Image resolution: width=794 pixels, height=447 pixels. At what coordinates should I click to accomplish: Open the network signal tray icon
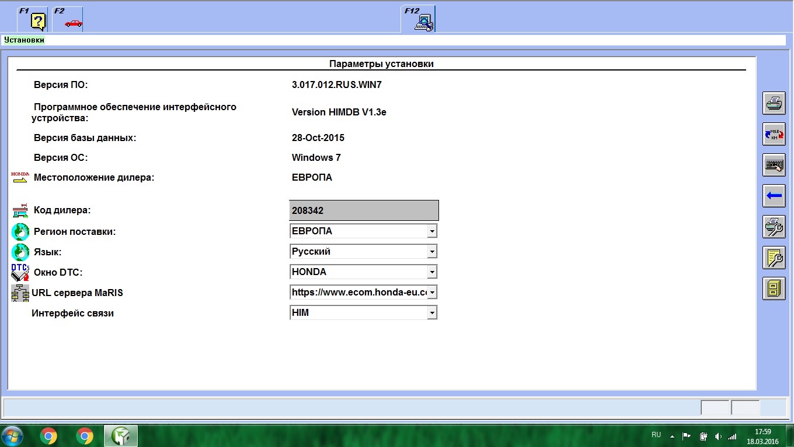(x=732, y=436)
